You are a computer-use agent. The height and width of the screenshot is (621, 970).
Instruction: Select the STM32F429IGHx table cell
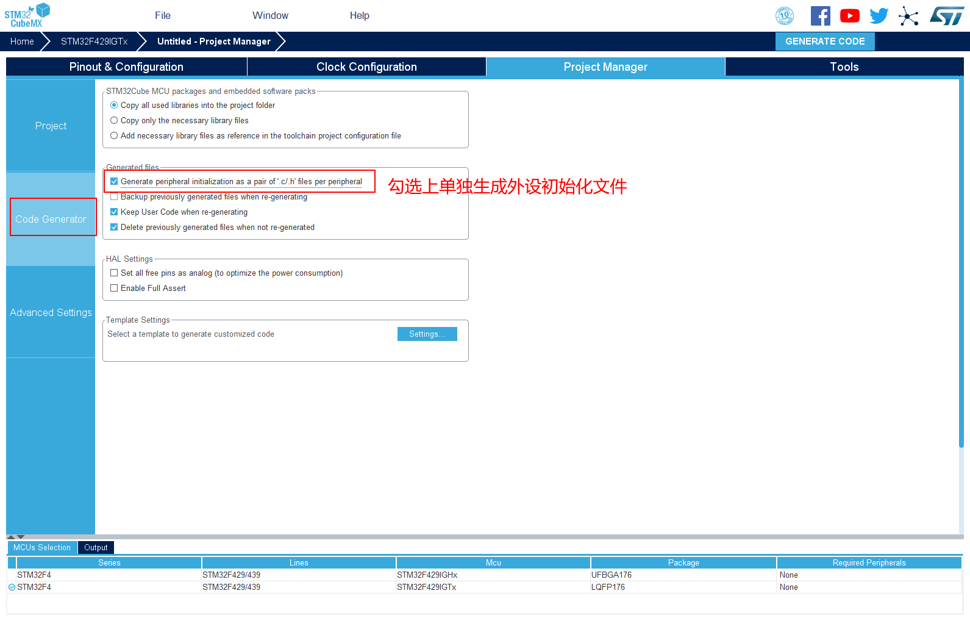(493, 575)
